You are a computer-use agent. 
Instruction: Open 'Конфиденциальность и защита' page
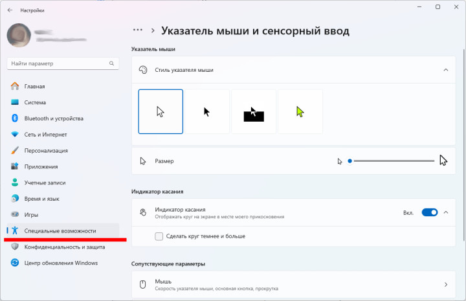(64, 247)
